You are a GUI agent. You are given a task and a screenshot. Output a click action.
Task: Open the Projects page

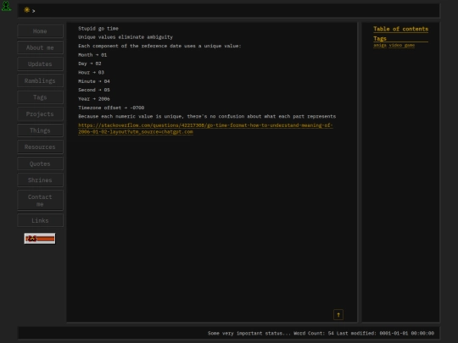click(x=40, y=114)
